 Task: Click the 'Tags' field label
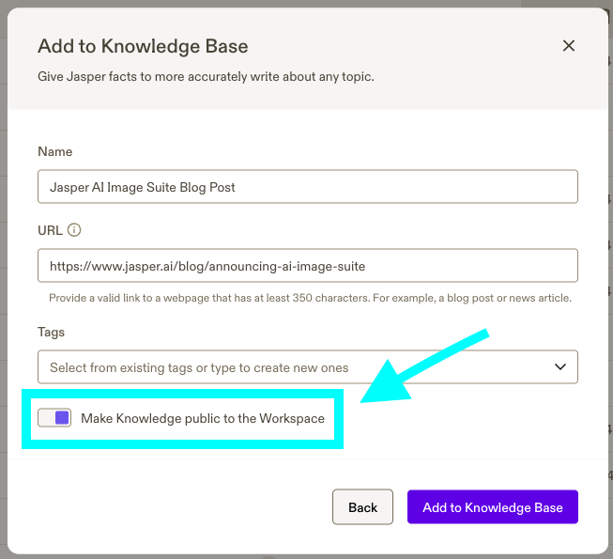tap(52, 333)
